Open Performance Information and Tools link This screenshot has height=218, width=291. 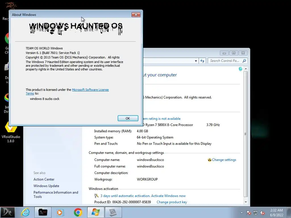tap(56, 194)
